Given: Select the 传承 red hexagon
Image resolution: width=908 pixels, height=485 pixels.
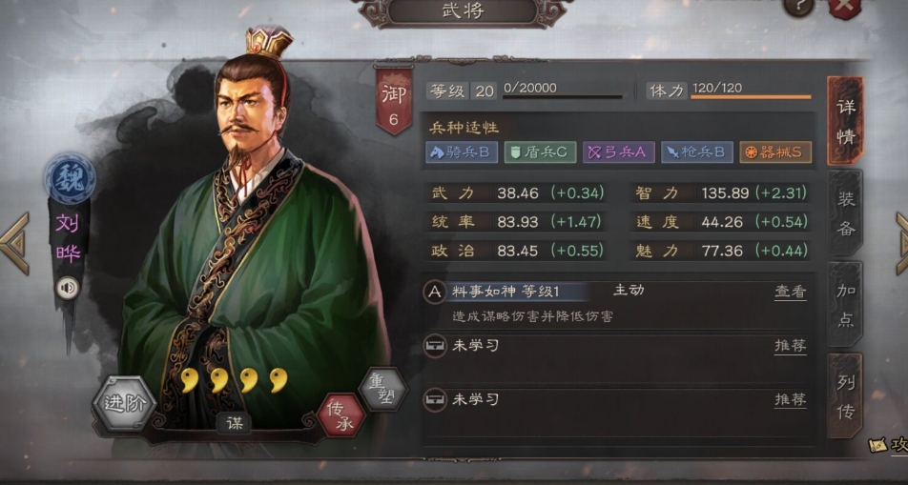Looking at the screenshot, I should (x=341, y=415).
